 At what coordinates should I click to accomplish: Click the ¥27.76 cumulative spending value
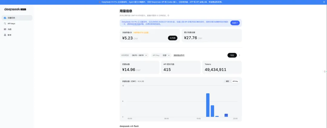point(190,38)
